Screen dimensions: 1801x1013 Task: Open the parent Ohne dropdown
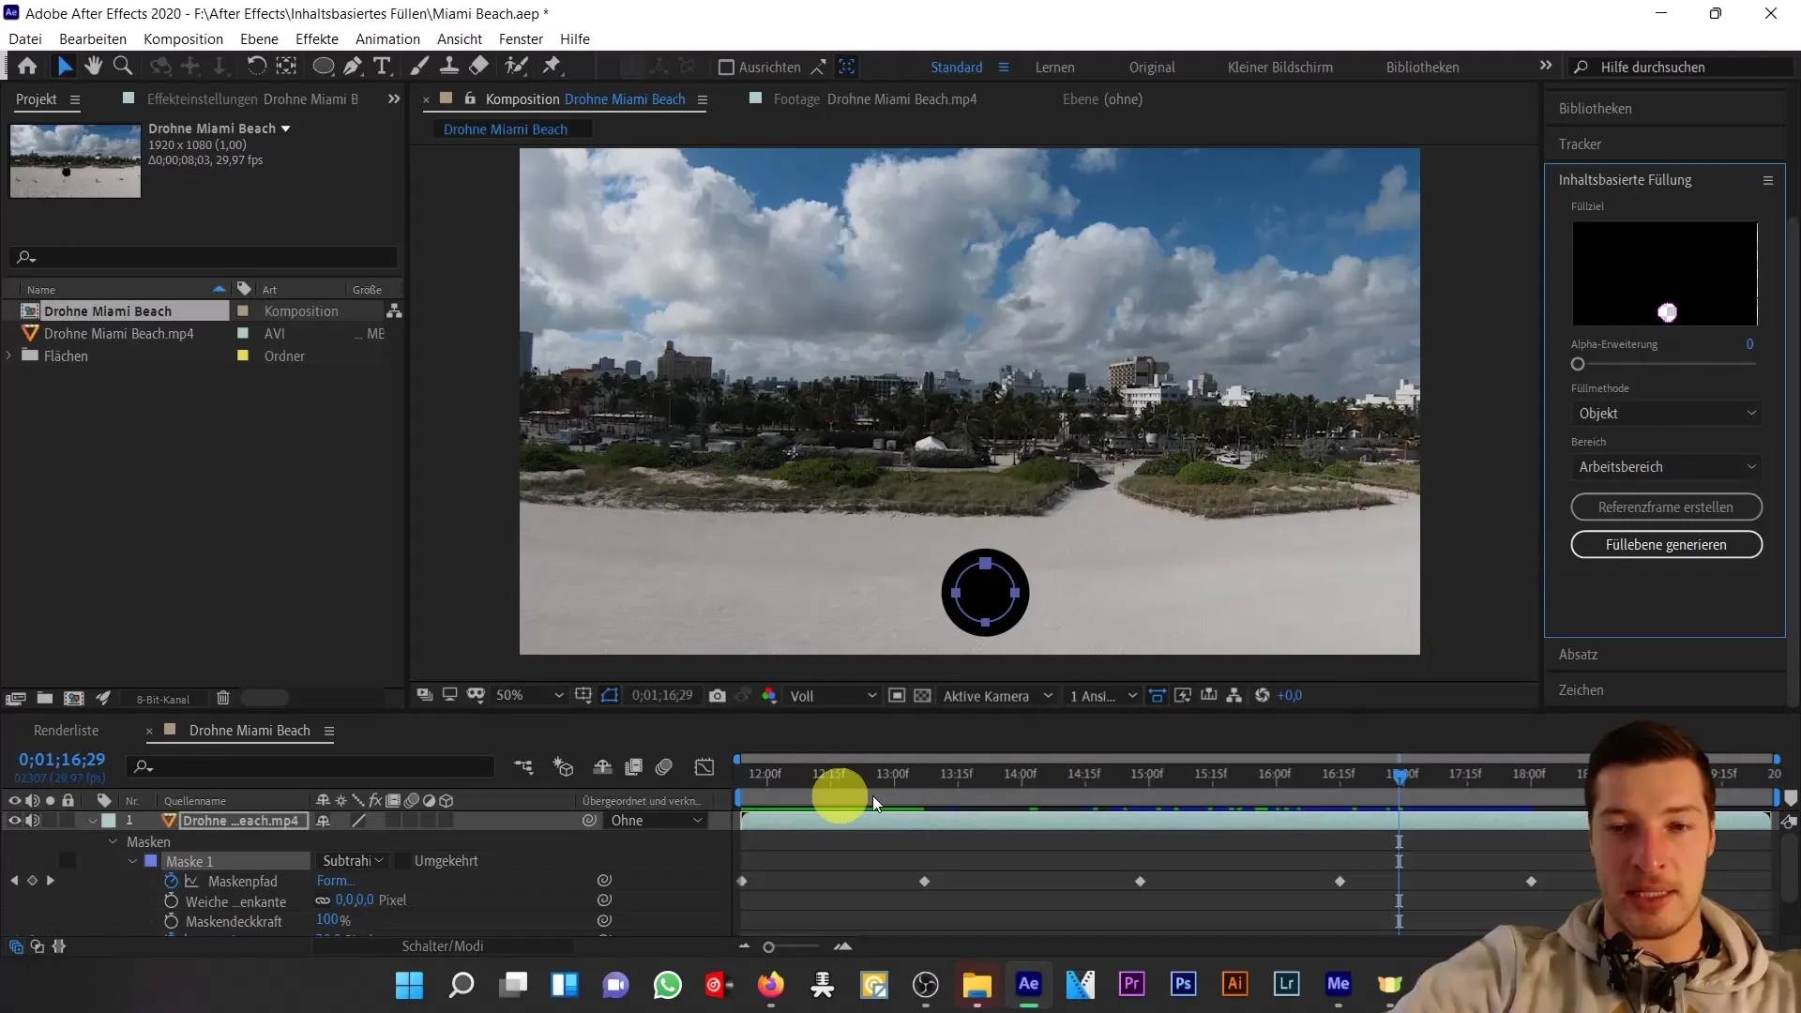656,821
